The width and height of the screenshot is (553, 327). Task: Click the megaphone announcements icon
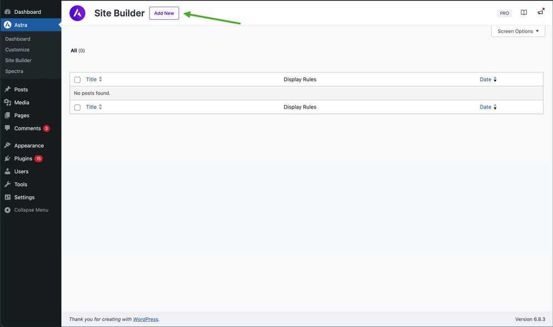coord(540,13)
